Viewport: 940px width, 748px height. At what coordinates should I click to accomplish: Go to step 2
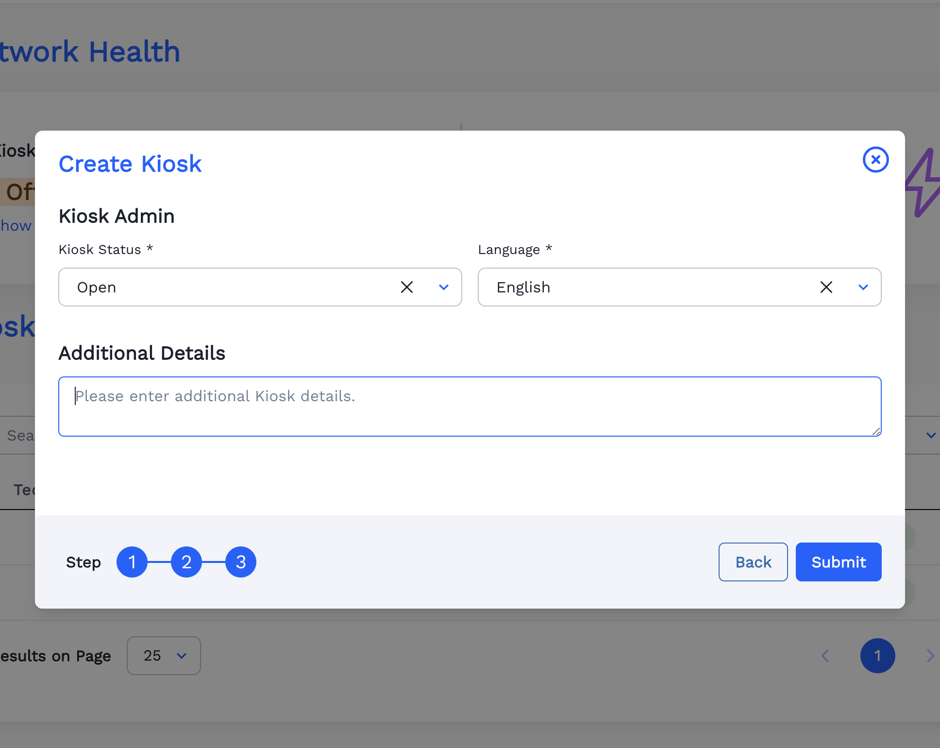(x=186, y=562)
